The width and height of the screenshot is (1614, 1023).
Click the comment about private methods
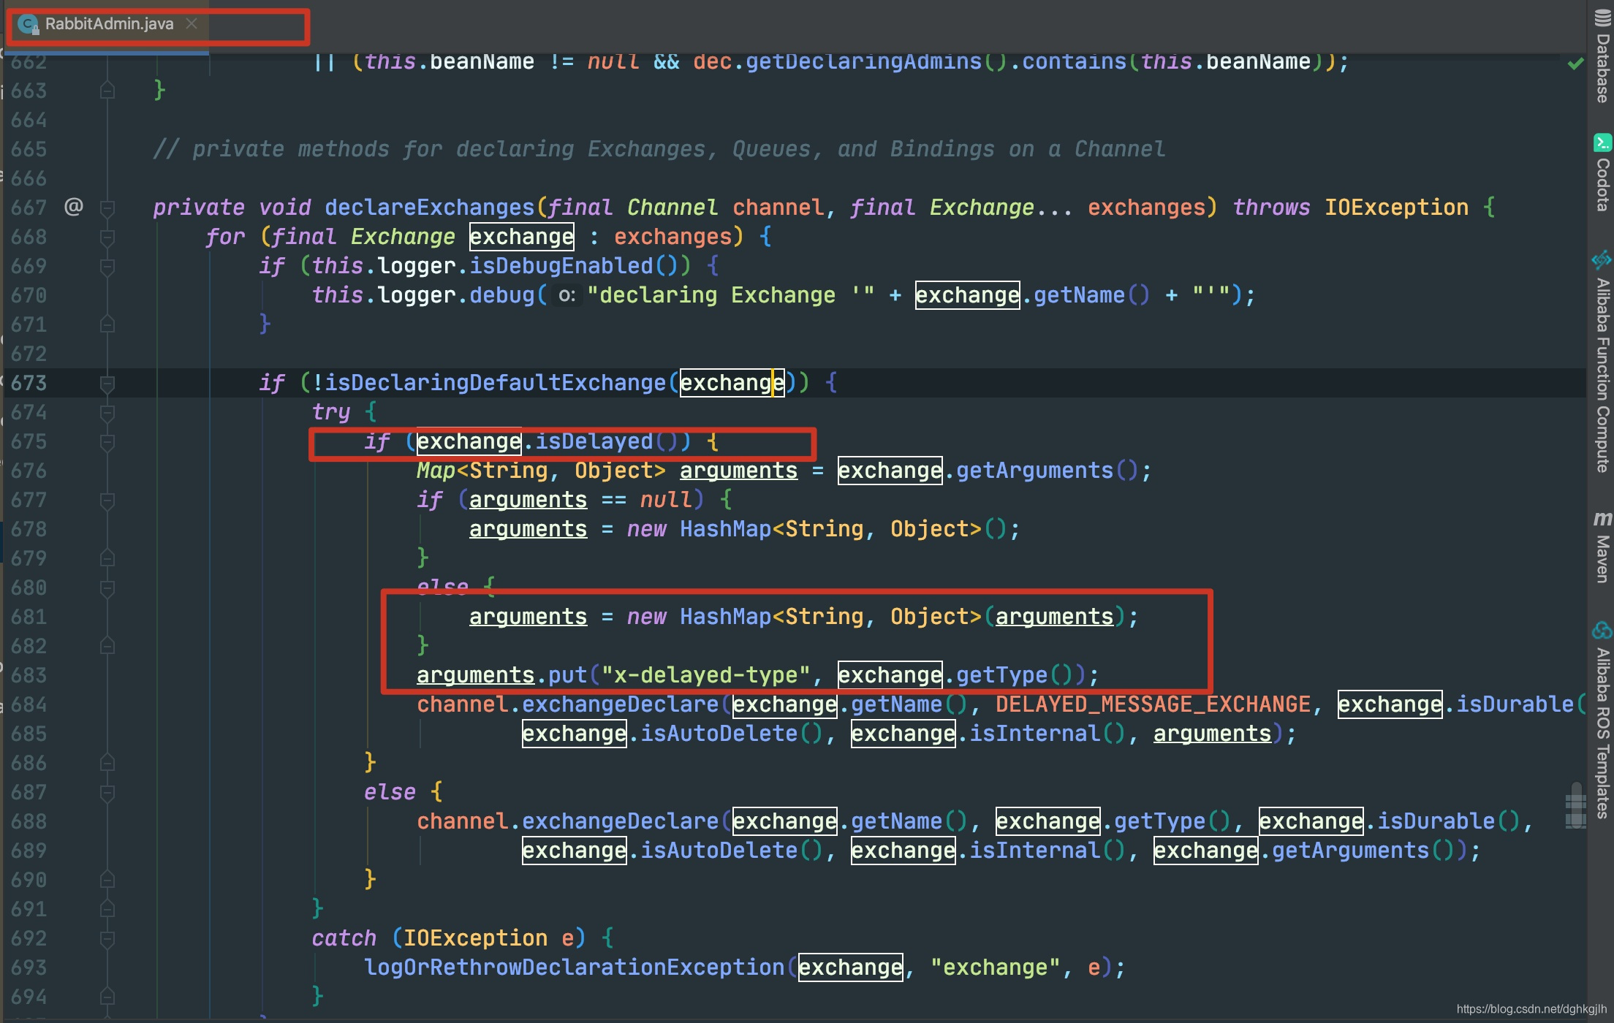click(x=659, y=149)
